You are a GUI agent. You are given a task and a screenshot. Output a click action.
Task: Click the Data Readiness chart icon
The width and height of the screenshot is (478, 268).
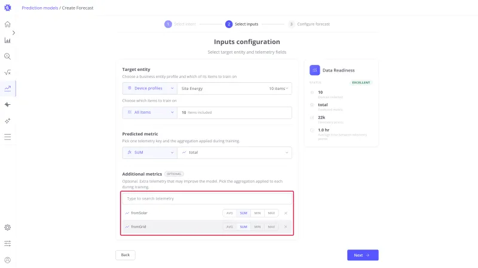[x=315, y=70]
